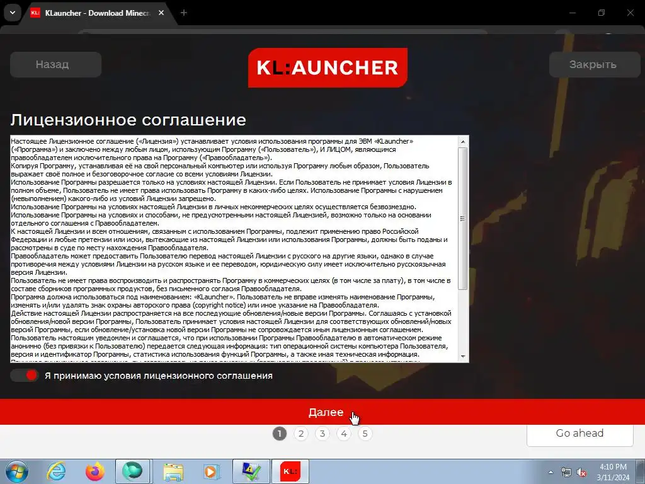645x484 pixels.
Task: Minimize the browser window
Action: 572,13
